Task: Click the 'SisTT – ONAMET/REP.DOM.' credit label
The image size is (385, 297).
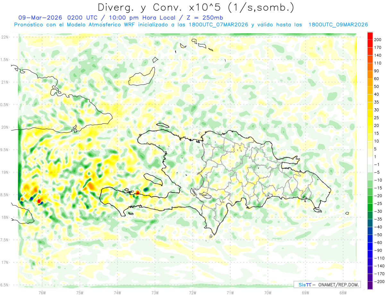Action: tap(327, 285)
